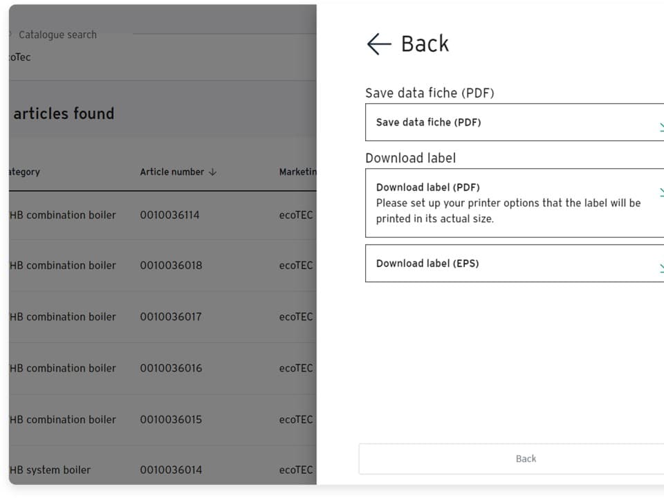Image resolution: width=664 pixels, height=498 pixels.
Task: Sort table by Article number column header
Action: point(172,172)
